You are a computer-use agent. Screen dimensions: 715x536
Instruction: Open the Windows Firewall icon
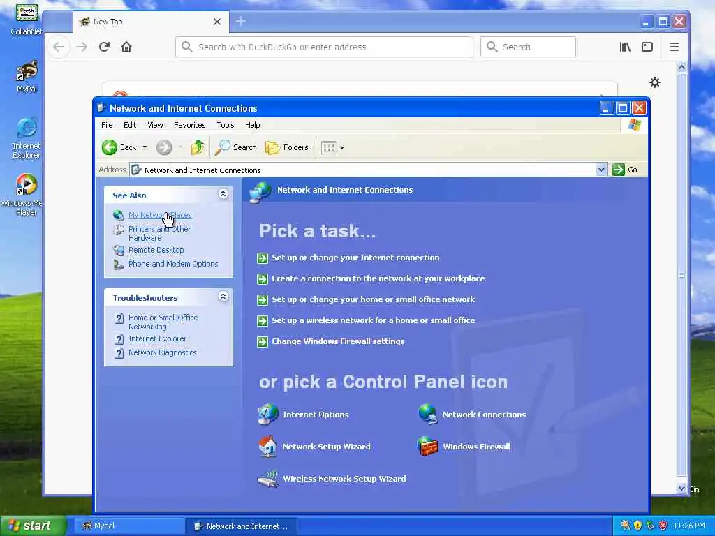coord(428,447)
